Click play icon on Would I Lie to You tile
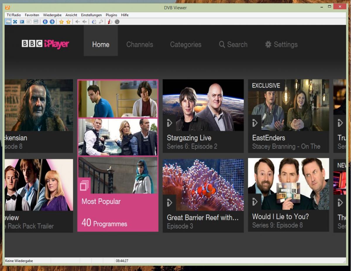The image size is (351, 271). tap(255, 201)
